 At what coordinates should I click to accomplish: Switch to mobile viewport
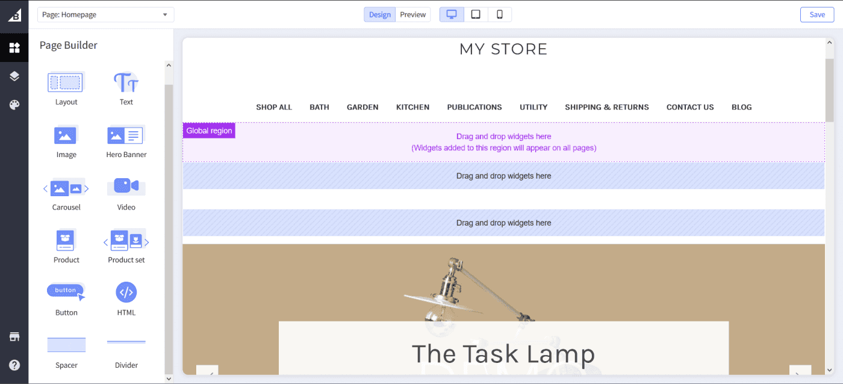(x=500, y=14)
